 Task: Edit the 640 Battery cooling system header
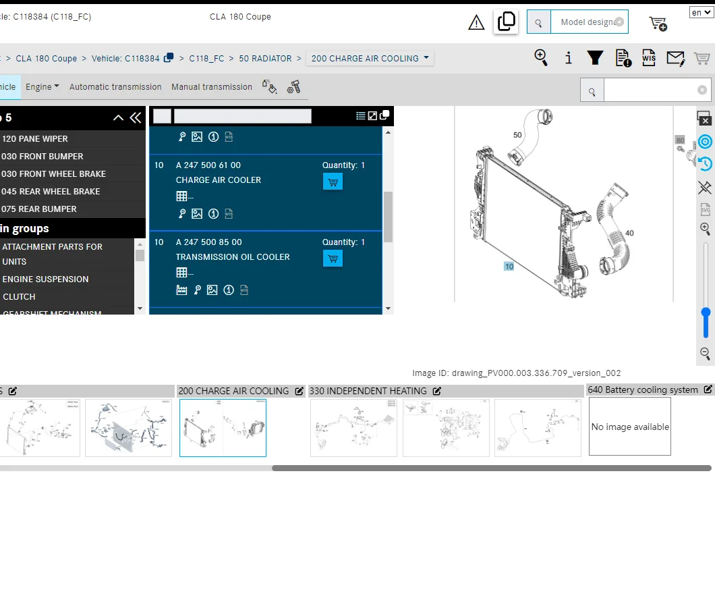tap(708, 389)
